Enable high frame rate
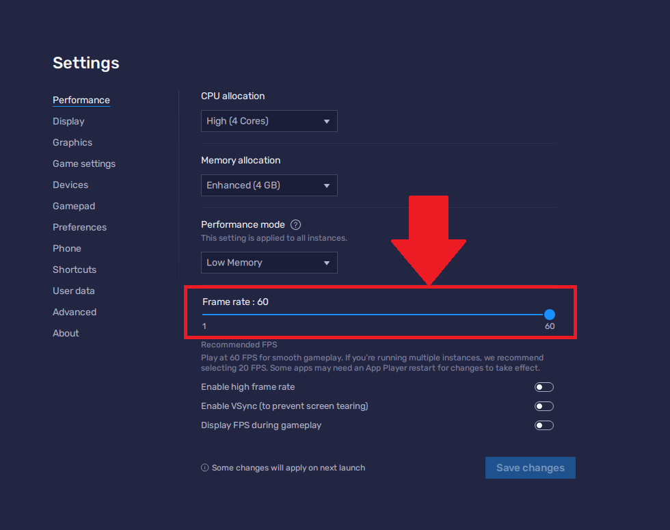Viewport: 670px width, 530px height. [544, 386]
